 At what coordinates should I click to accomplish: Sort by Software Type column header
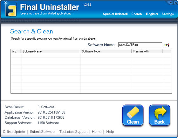pyautogui.click(x=106, y=51)
